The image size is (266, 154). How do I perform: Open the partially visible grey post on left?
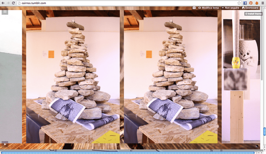(11, 77)
